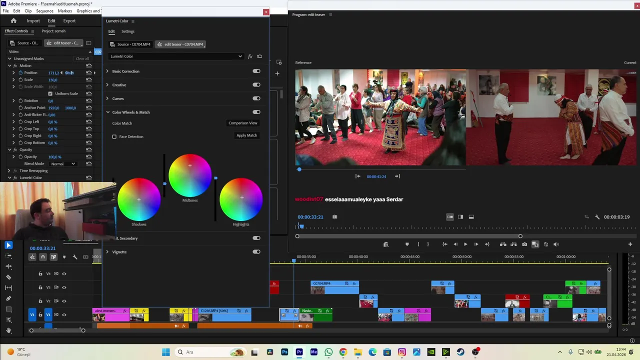Click the timeline Snap magnet icon
This screenshot has width=640, height=360.
pos(43,257)
